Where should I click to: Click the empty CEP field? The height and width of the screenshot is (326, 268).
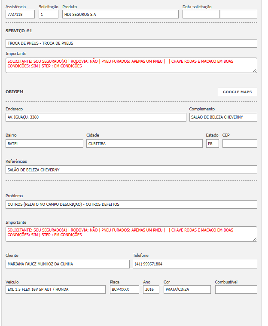240,143
